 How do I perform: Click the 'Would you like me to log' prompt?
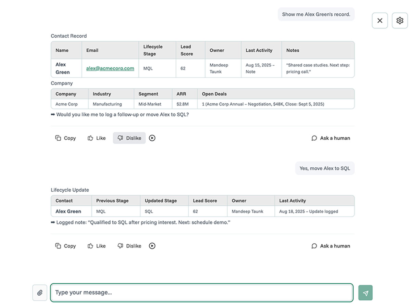pyautogui.click(x=120, y=114)
